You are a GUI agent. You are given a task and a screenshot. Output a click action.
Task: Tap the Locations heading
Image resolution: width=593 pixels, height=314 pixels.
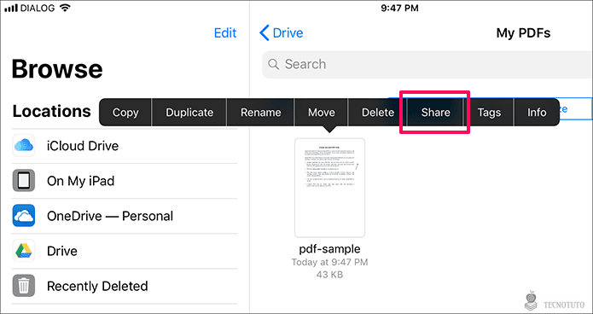pos(52,111)
